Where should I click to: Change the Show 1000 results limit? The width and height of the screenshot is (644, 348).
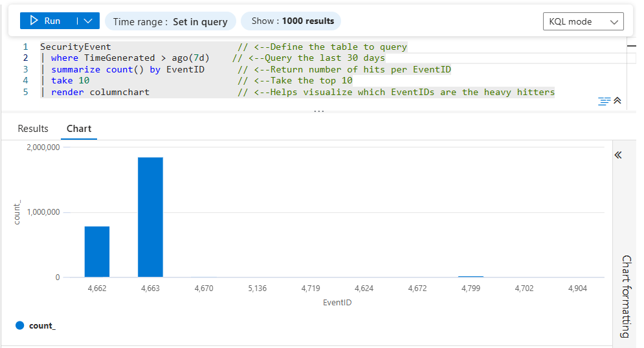(291, 21)
